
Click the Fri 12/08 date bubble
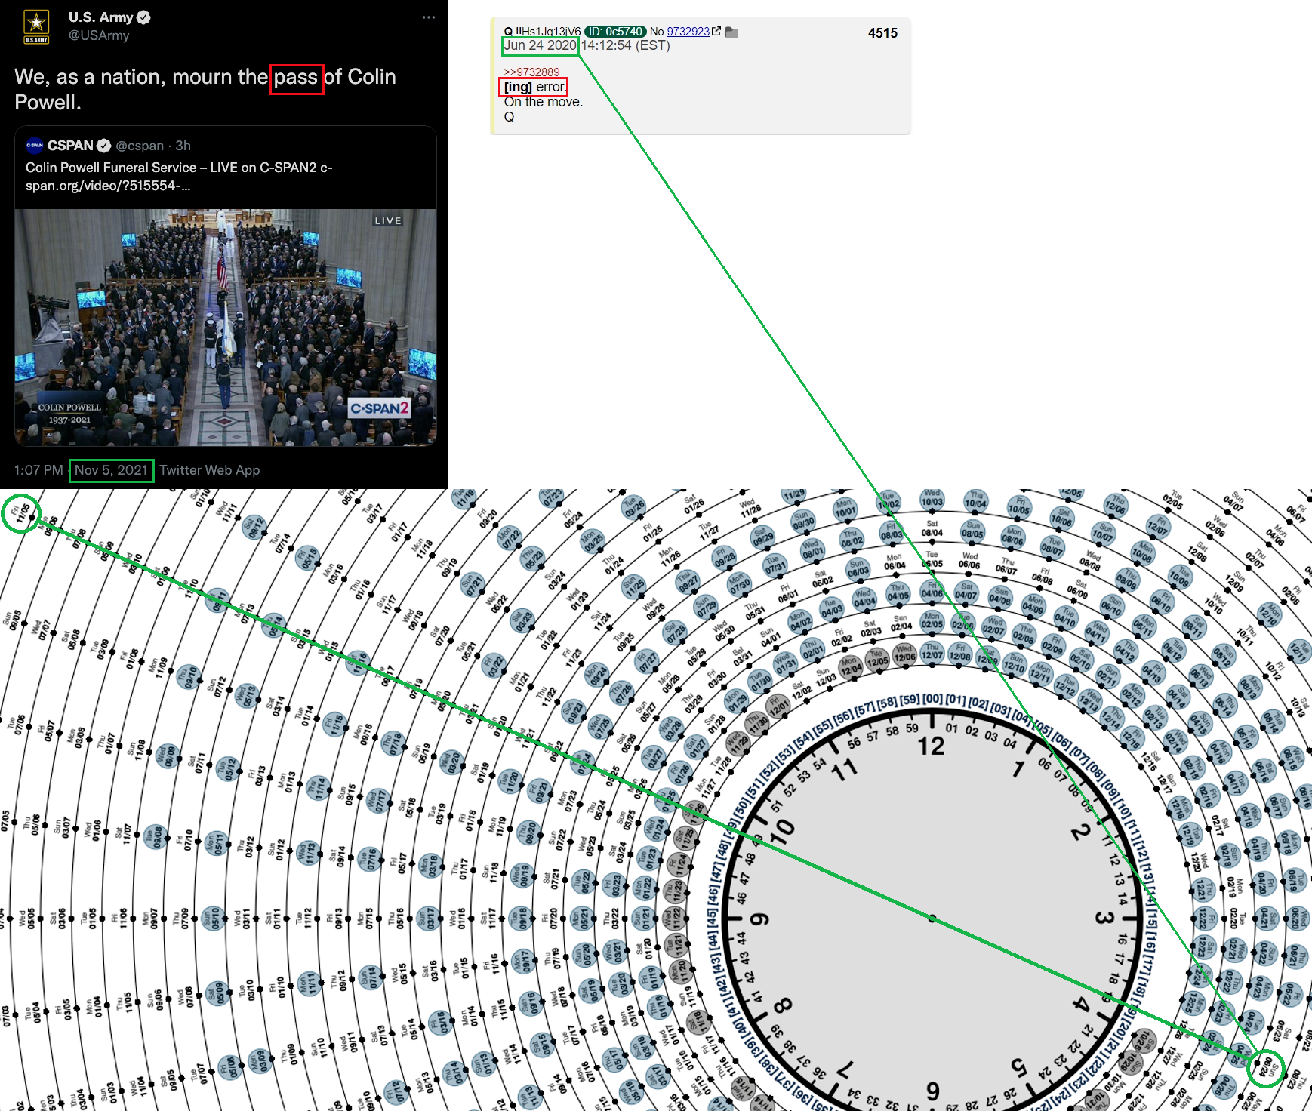(960, 653)
